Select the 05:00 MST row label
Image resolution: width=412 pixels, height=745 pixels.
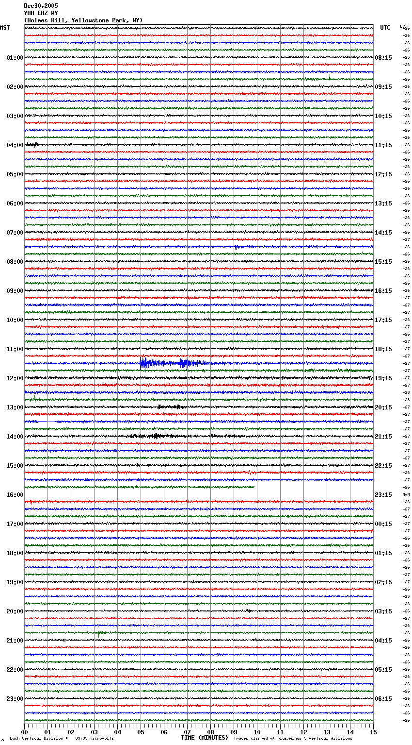15,174
